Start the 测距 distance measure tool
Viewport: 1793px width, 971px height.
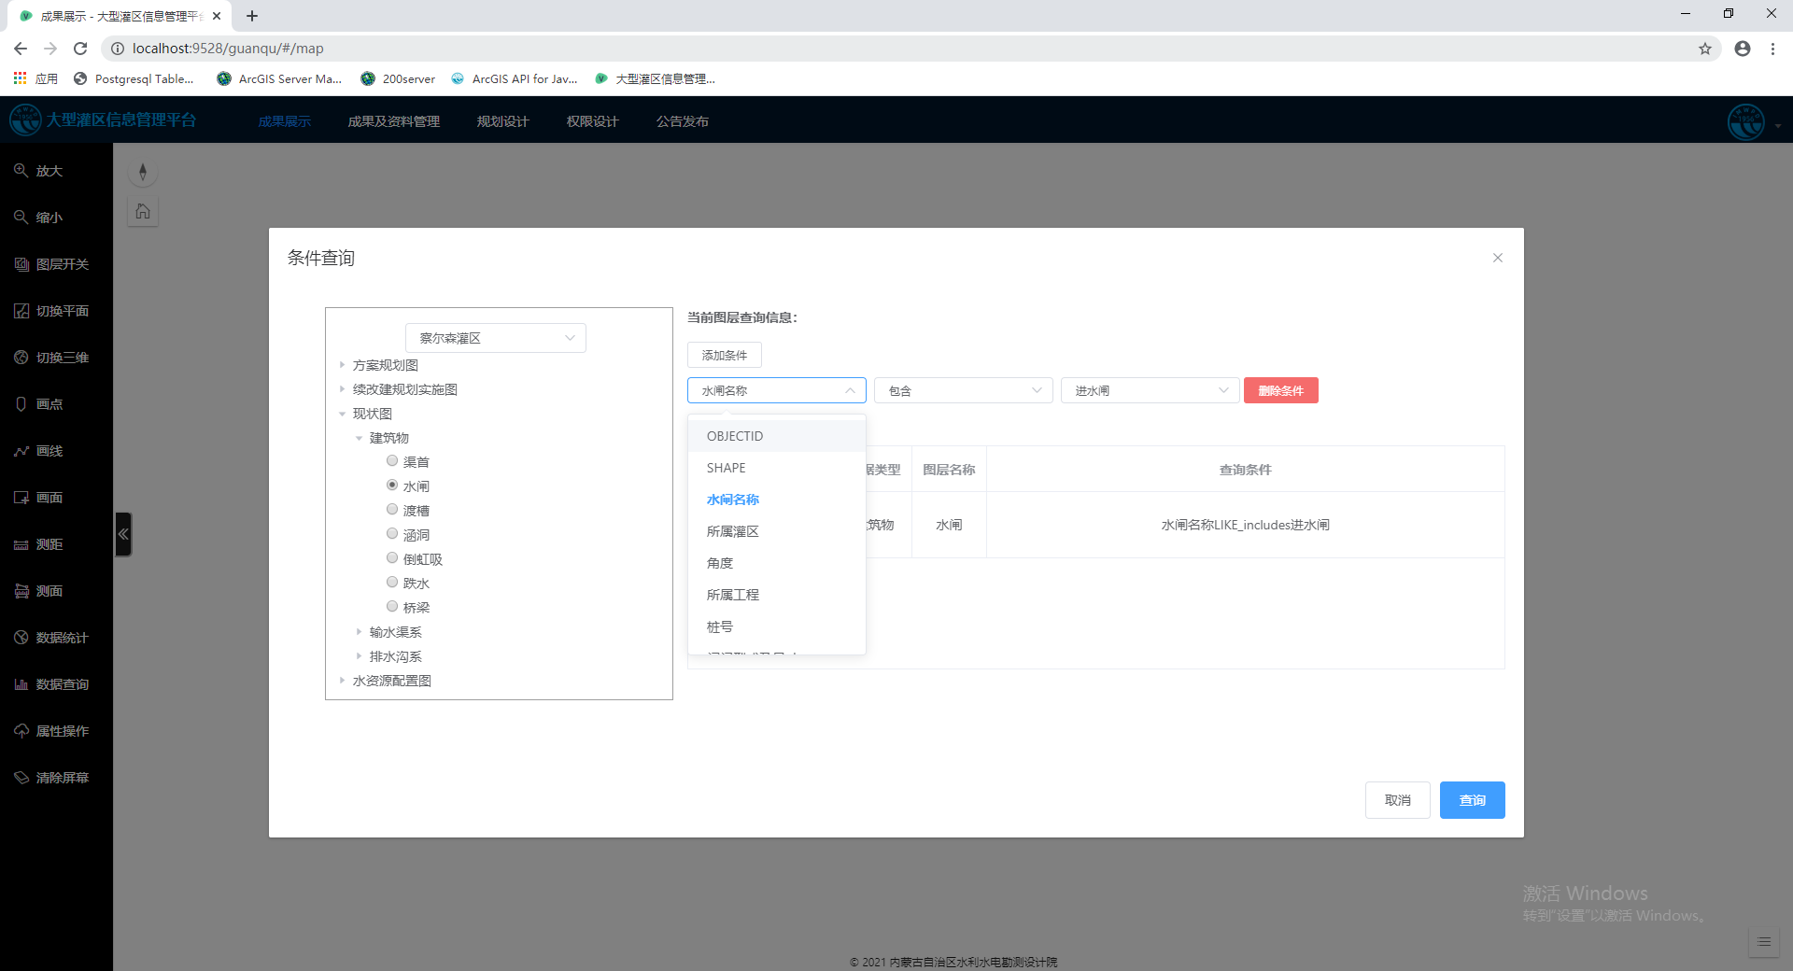click(x=38, y=544)
